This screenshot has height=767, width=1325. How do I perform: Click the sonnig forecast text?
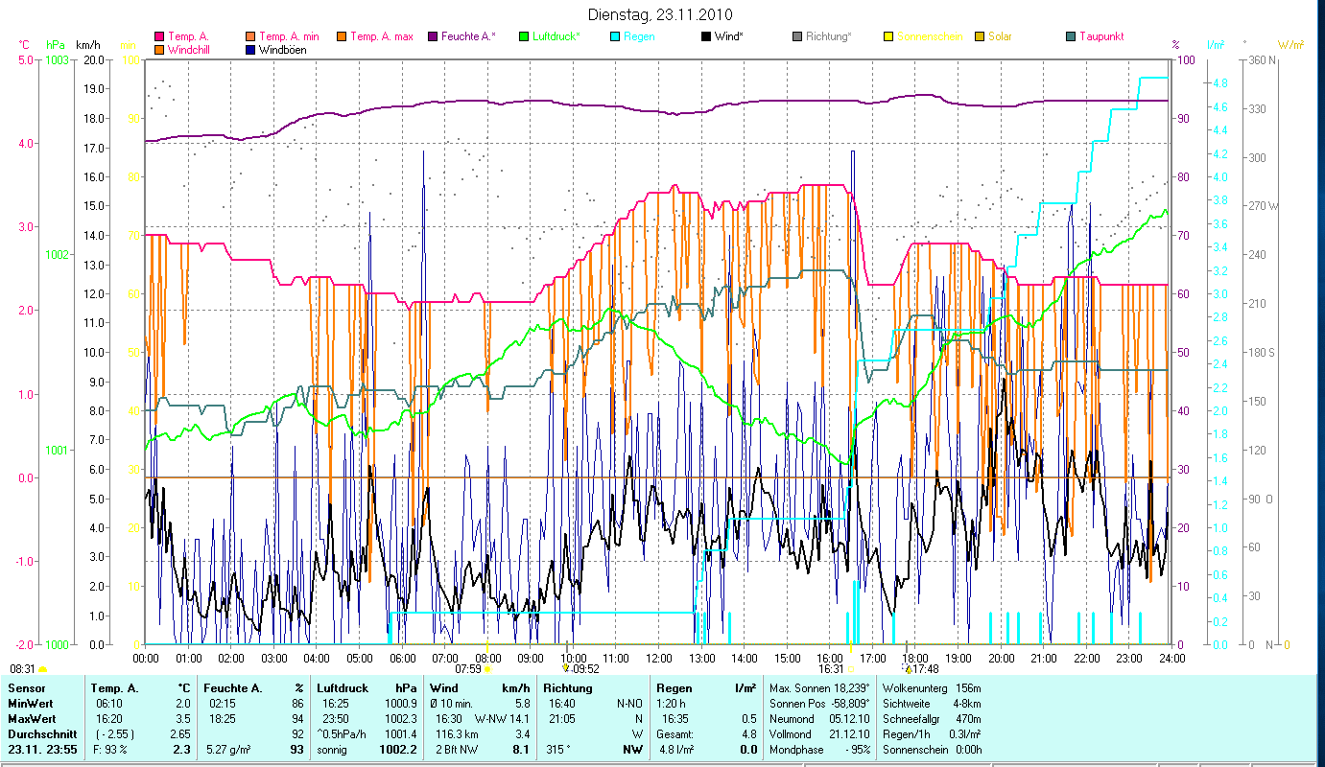click(331, 750)
